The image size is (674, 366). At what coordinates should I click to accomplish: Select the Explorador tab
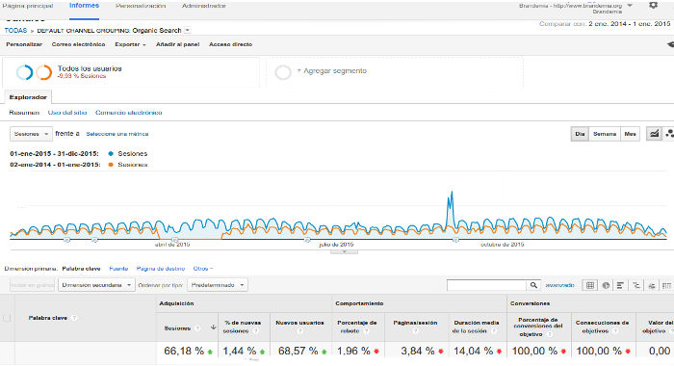click(x=28, y=97)
